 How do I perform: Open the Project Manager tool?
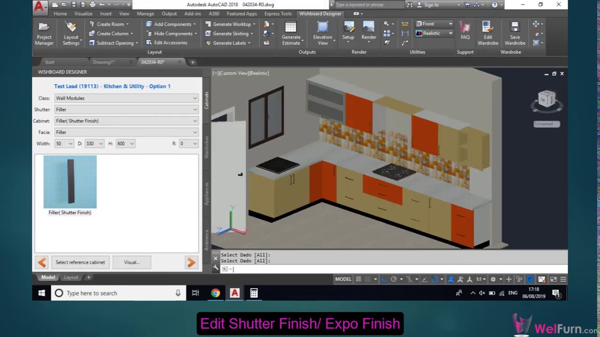point(44,33)
